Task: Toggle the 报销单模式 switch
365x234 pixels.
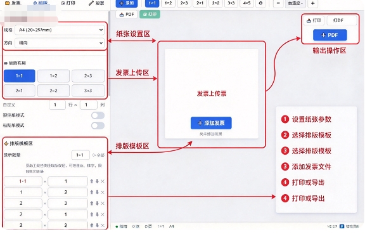Action: point(98,115)
